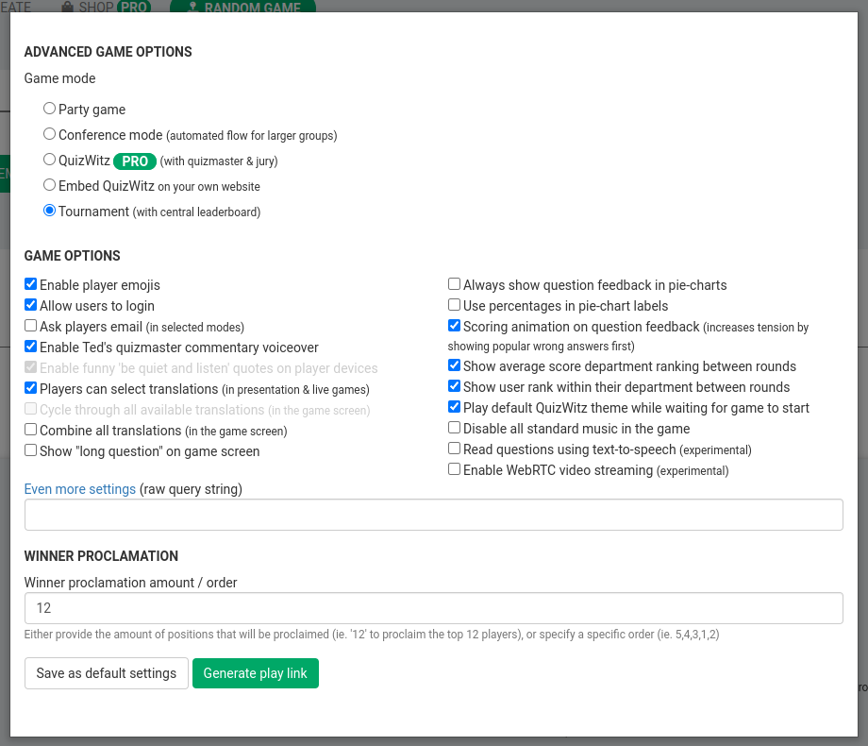868x746 pixels.
Task: Disable Scoring animation on question feedback
Action: [x=454, y=325]
